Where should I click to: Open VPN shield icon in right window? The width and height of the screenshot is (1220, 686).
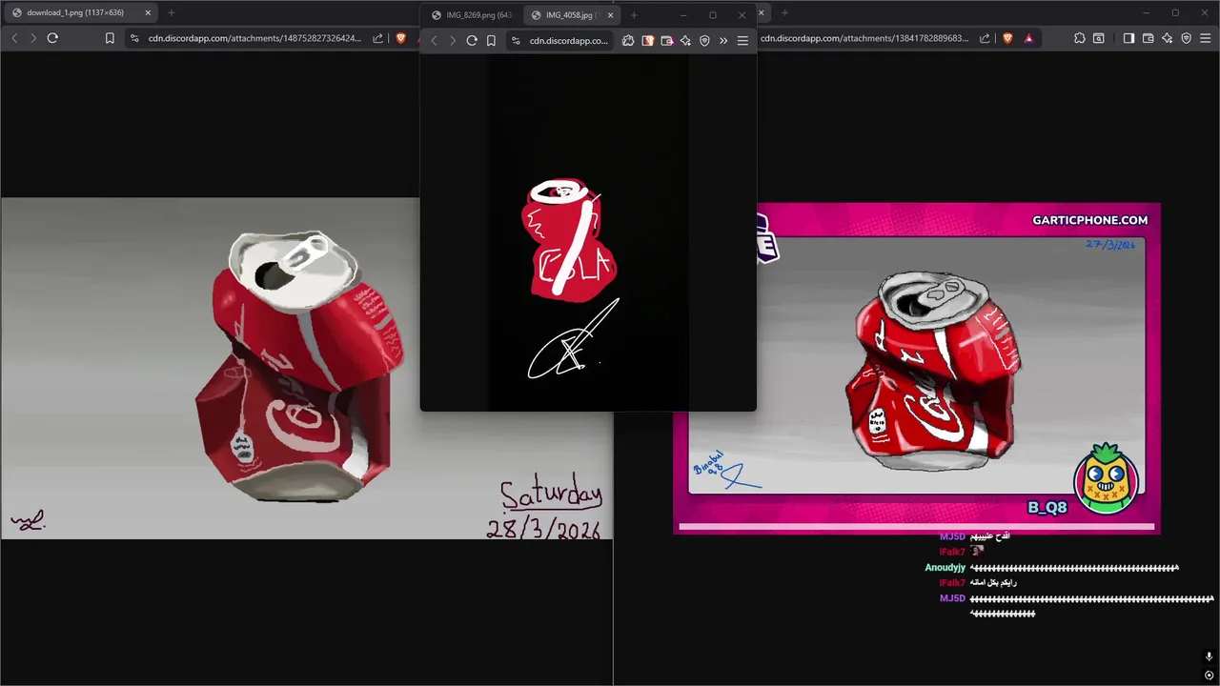click(1186, 38)
